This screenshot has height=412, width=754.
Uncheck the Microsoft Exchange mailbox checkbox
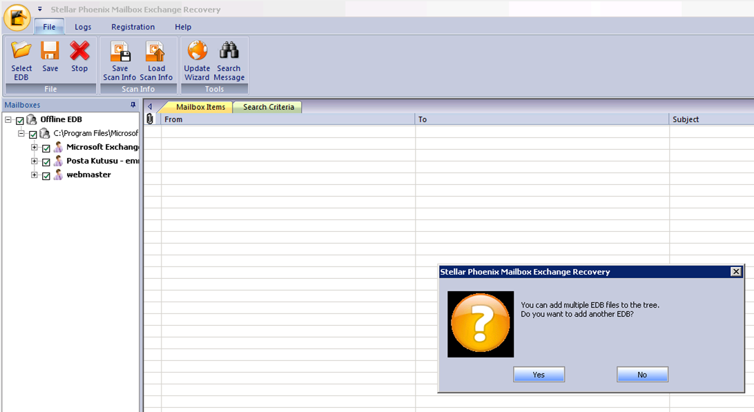46,148
